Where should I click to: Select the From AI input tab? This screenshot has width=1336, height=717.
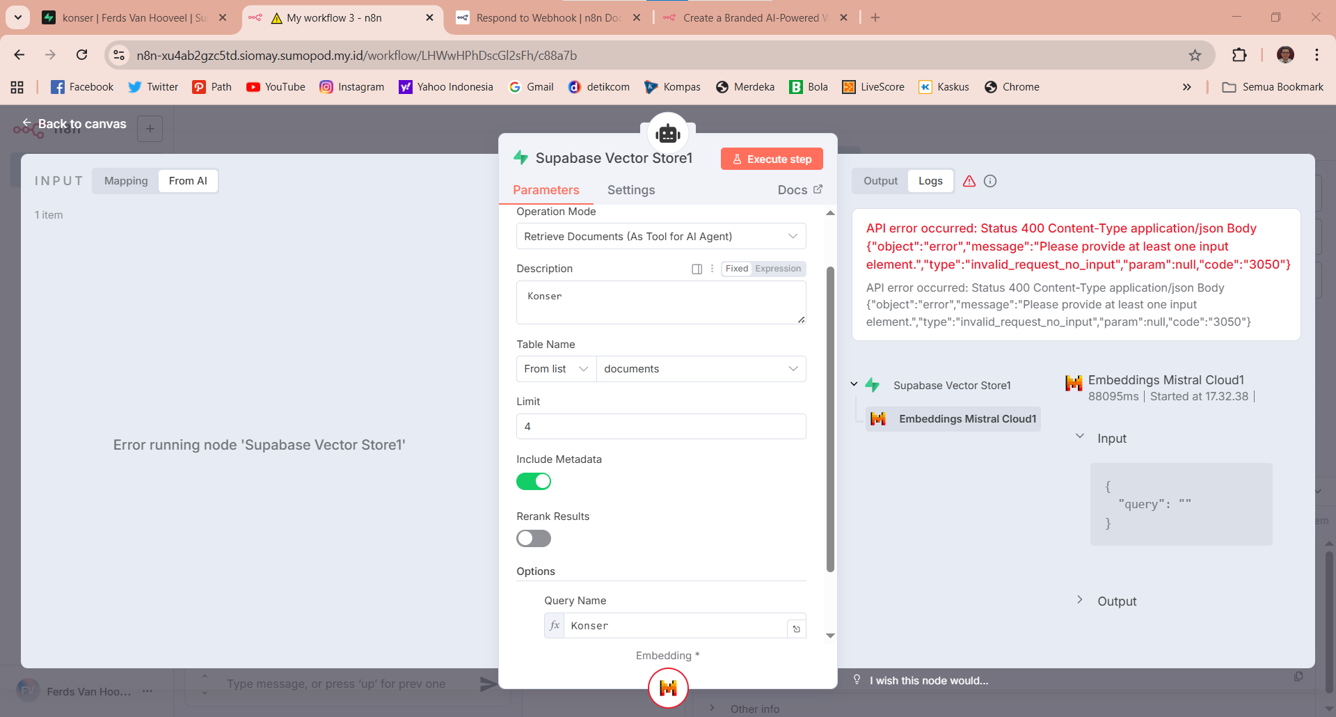(188, 181)
